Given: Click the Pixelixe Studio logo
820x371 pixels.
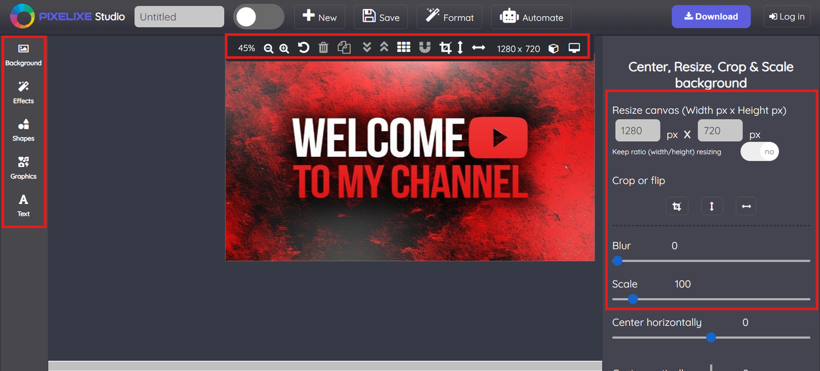Looking at the screenshot, I should pos(67,17).
